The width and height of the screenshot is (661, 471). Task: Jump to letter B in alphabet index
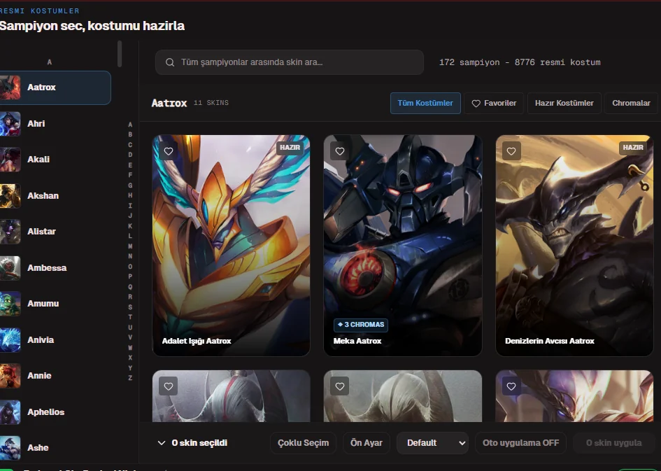pos(130,134)
